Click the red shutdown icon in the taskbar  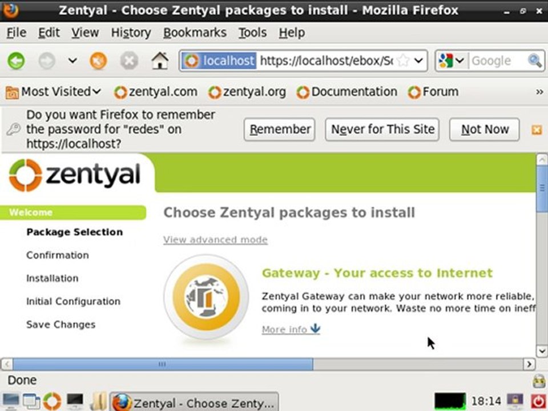tap(538, 401)
